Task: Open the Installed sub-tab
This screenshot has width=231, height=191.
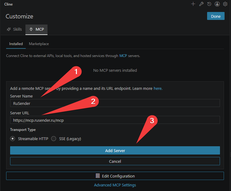Action: (x=16, y=44)
